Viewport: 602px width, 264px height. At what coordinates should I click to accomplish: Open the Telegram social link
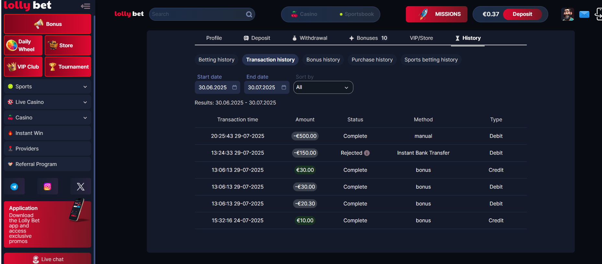point(14,186)
